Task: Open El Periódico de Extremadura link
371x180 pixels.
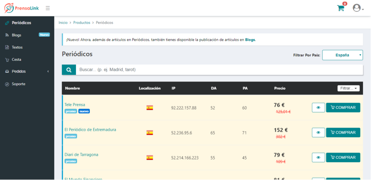Action: [91, 130]
